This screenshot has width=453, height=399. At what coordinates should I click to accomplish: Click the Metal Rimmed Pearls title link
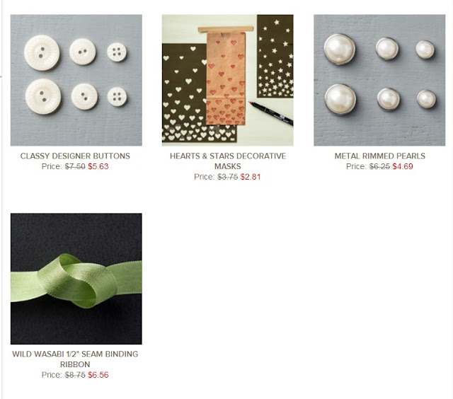(379, 156)
